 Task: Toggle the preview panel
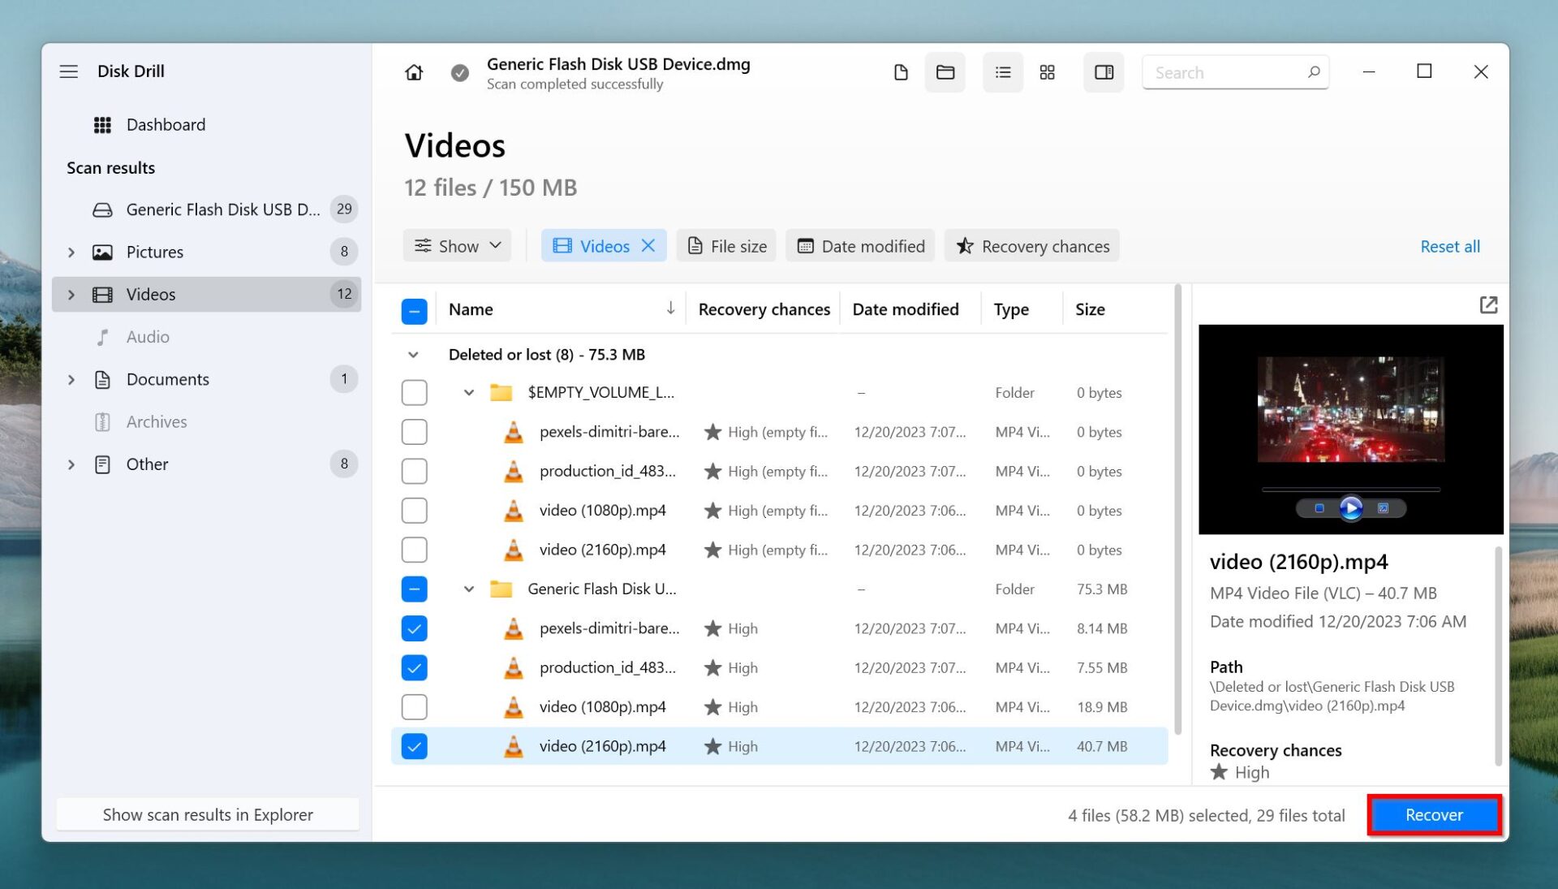(x=1104, y=72)
